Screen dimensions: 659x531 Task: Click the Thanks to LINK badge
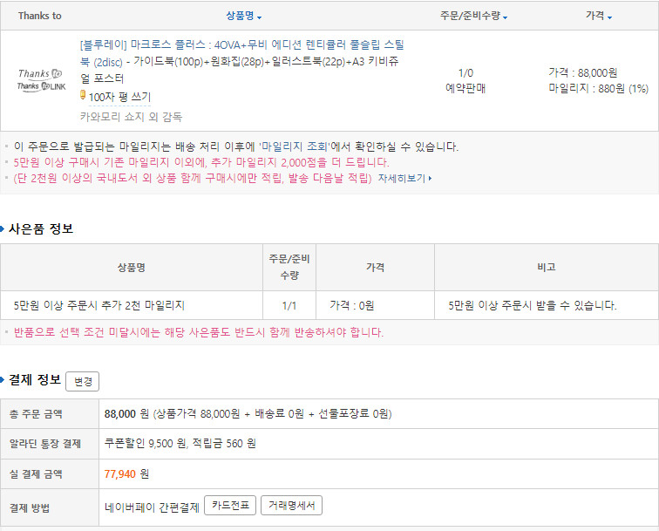pyautogui.click(x=39, y=85)
